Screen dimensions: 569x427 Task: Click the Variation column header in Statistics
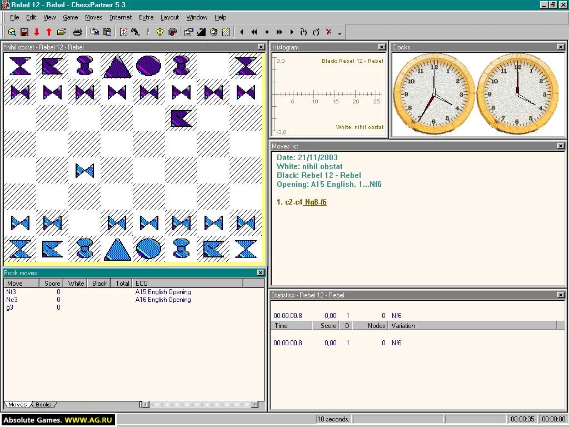point(472,326)
